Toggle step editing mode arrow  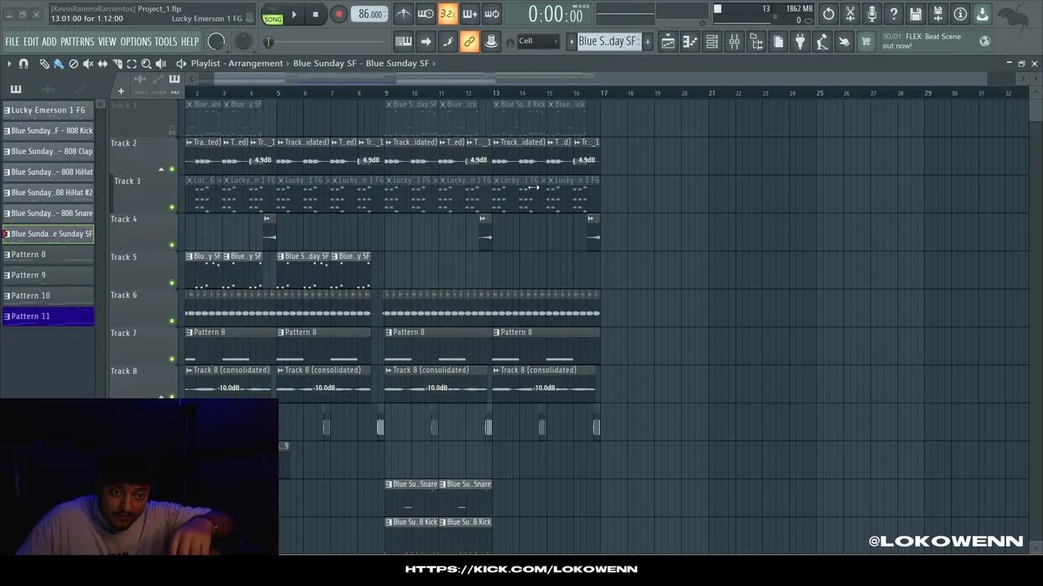click(x=425, y=42)
